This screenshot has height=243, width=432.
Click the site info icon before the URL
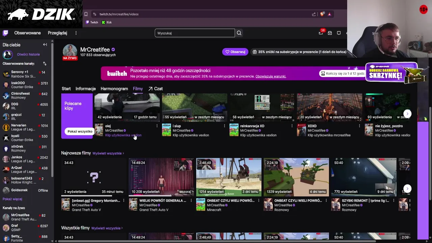click(x=94, y=14)
